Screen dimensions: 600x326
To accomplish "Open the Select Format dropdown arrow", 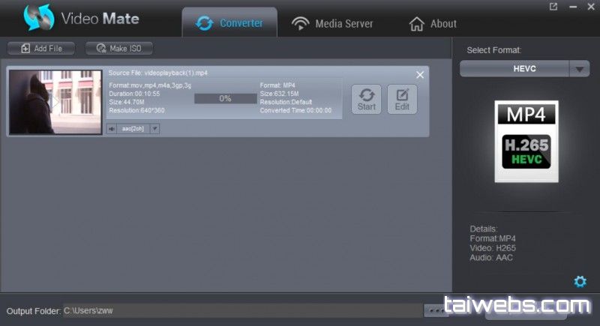I will [x=578, y=69].
